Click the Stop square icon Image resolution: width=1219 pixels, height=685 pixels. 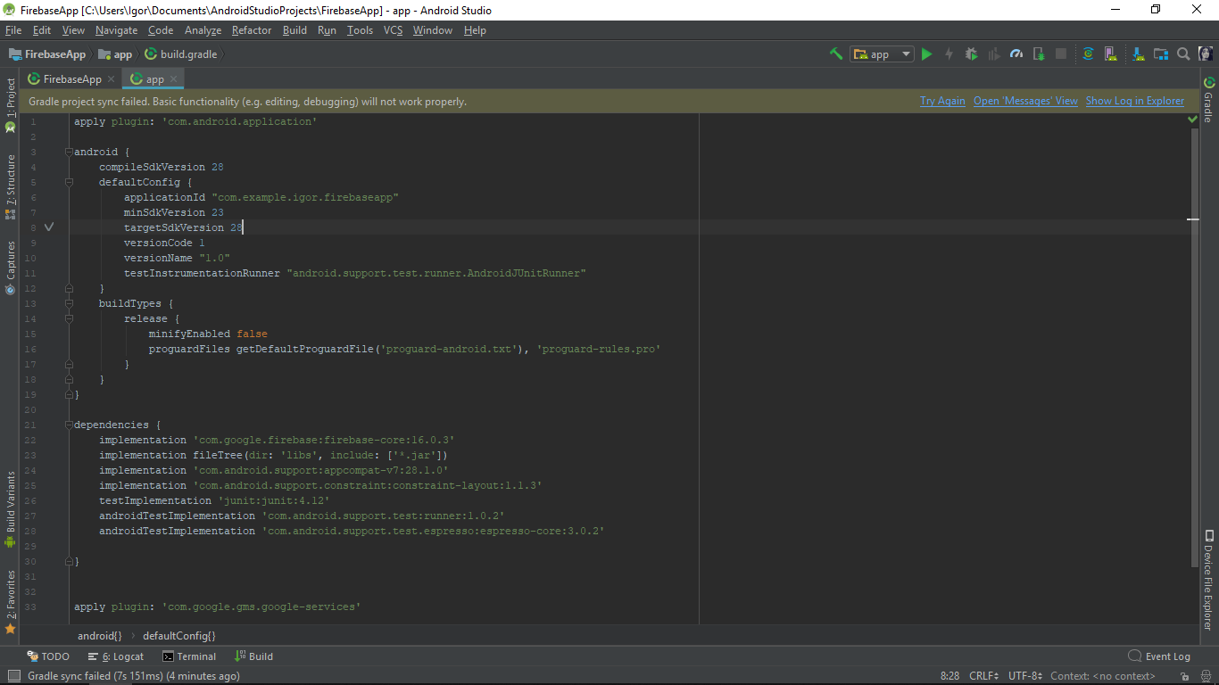point(1061,54)
